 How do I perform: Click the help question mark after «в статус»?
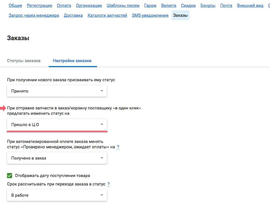click(108, 184)
